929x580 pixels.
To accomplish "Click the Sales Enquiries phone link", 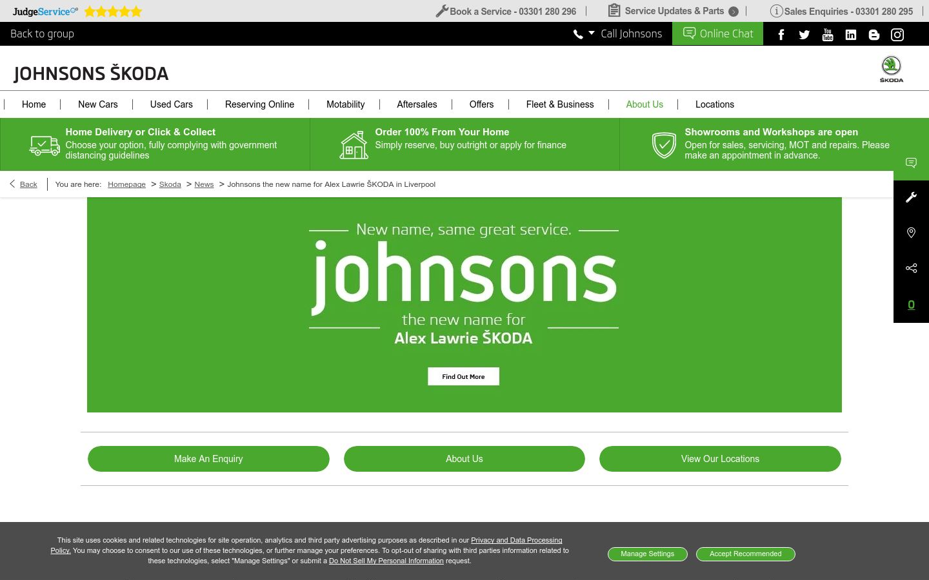I will (848, 12).
